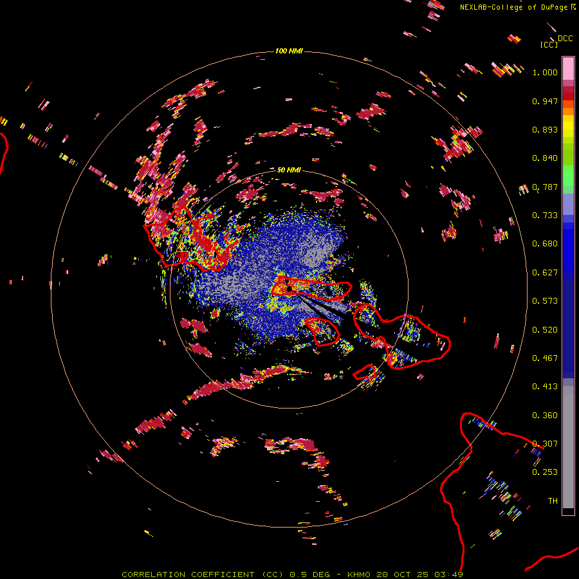Click the 0.413 scale value
Screen dimensions: 579x579
click(x=545, y=387)
